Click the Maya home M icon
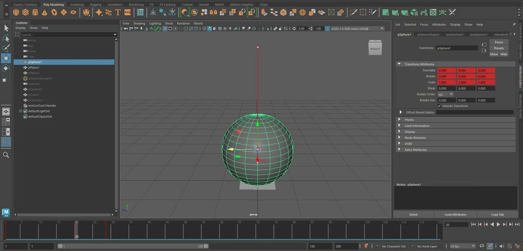 coord(6,213)
